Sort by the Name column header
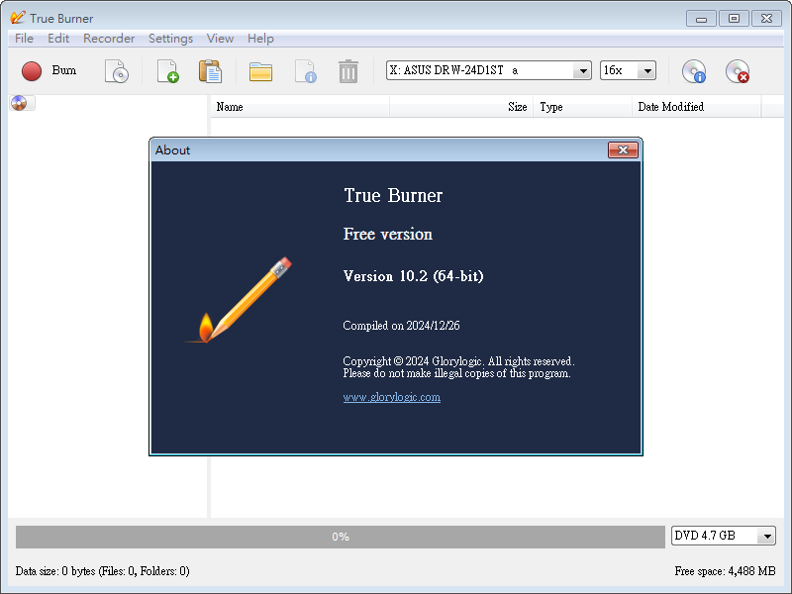Screen dimensions: 792x594 point(299,107)
